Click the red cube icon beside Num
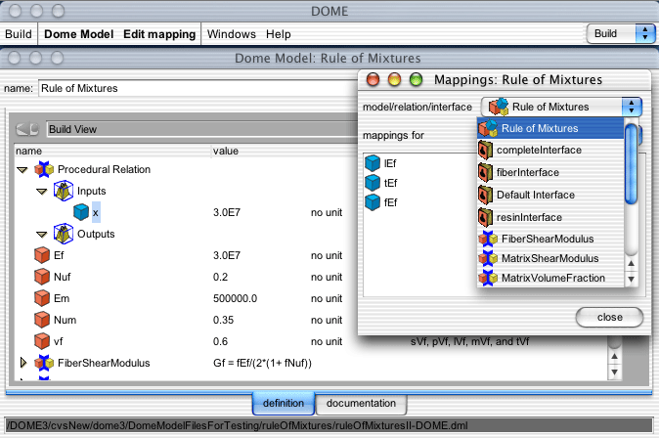 pyautogui.click(x=42, y=320)
